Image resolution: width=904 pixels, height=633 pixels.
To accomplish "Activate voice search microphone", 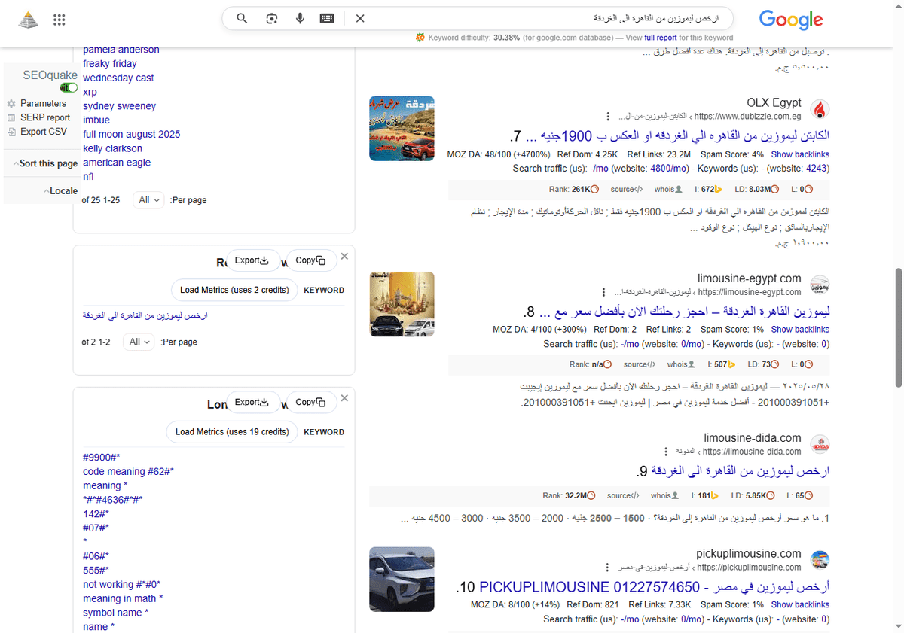I will pyautogui.click(x=300, y=18).
